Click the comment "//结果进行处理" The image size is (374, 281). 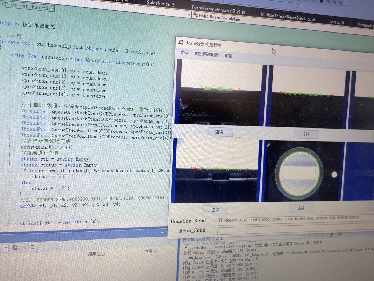40,153
